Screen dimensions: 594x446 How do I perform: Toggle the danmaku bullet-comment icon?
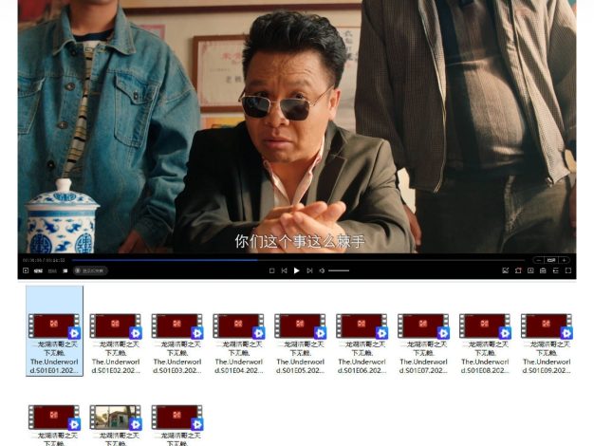[x=65, y=271]
